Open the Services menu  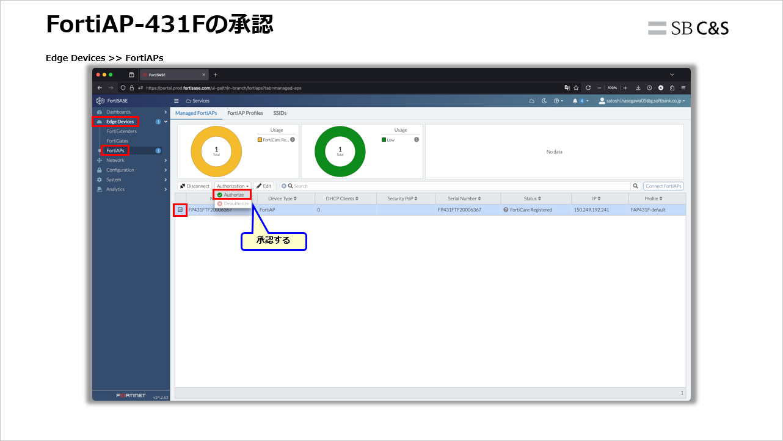197,101
